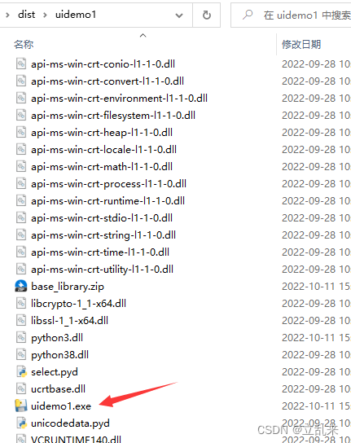Select the python38.dll file icon
This screenshot has width=351, height=443.
coord(21,354)
